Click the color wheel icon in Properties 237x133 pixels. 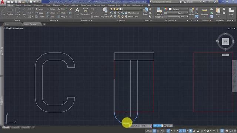click(x=166, y=9)
